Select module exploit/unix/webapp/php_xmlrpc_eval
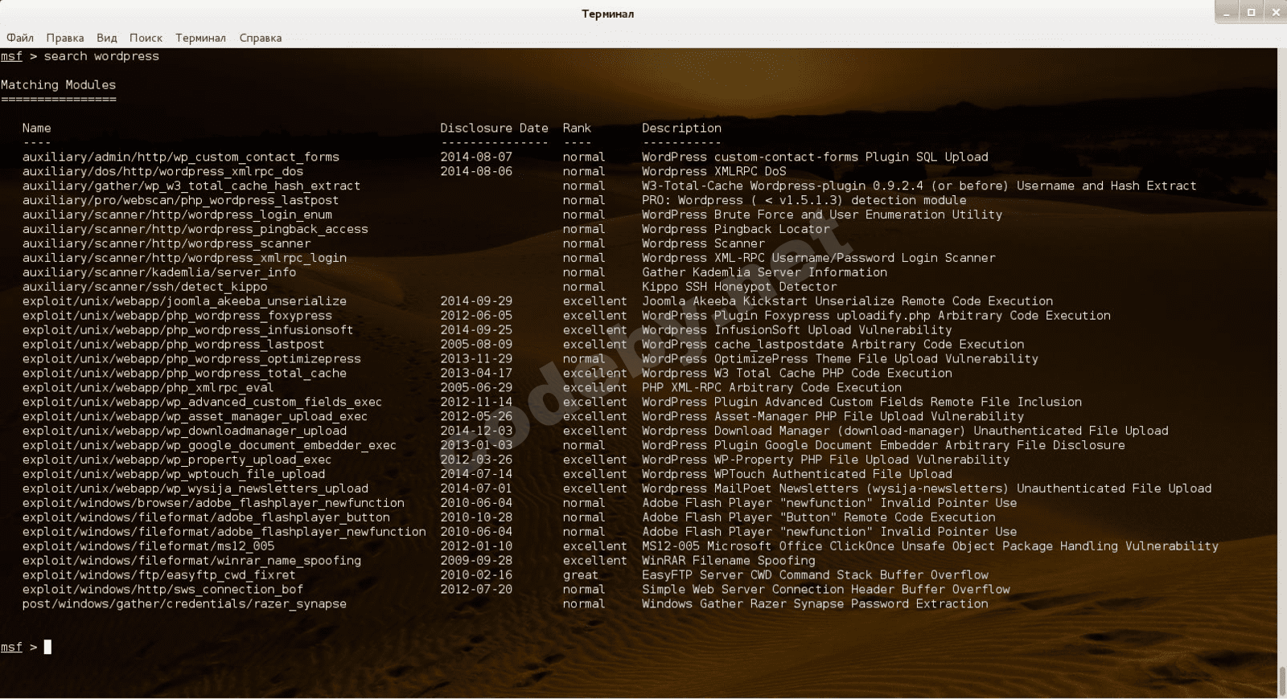 coord(148,389)
